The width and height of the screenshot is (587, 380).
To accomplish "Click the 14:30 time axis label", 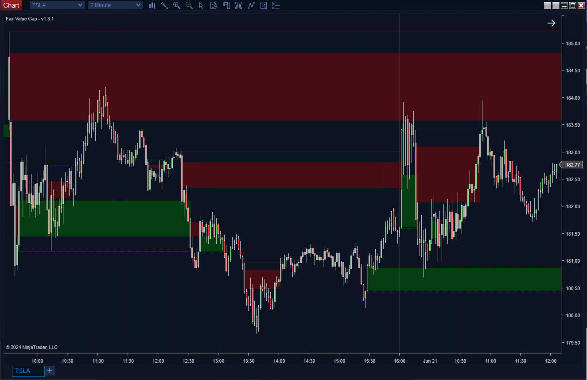I will (x=309, y=361).
